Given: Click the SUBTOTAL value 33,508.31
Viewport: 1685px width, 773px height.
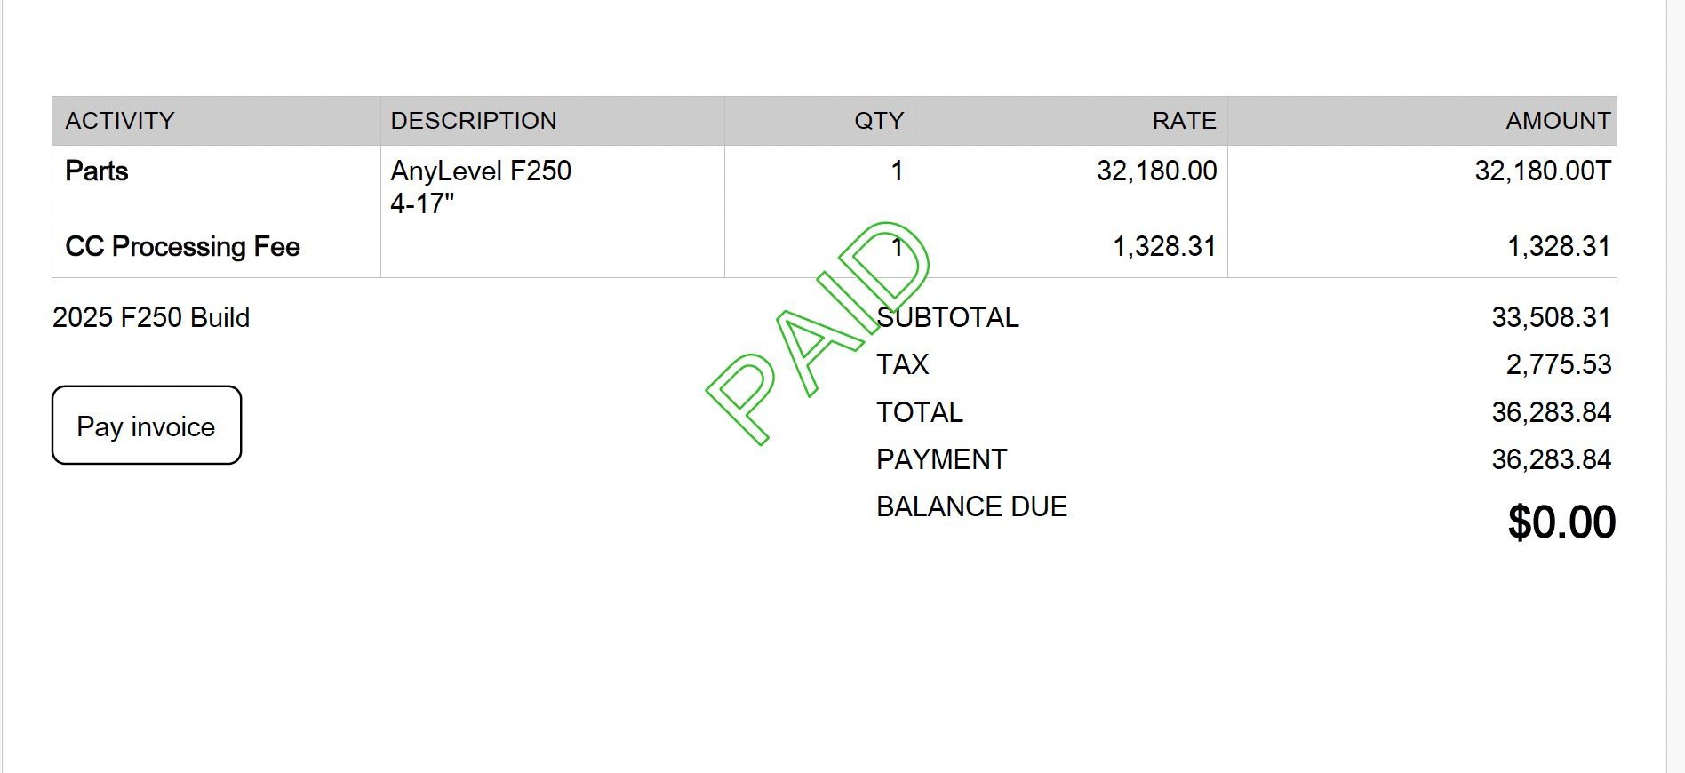Looking at the screenshot, I should point(1551,317).
